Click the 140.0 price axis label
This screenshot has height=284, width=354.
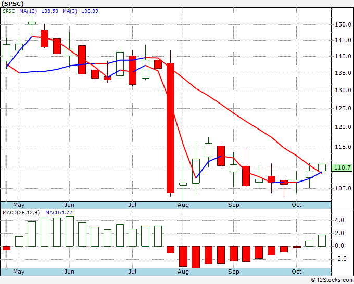coord(343,56)
